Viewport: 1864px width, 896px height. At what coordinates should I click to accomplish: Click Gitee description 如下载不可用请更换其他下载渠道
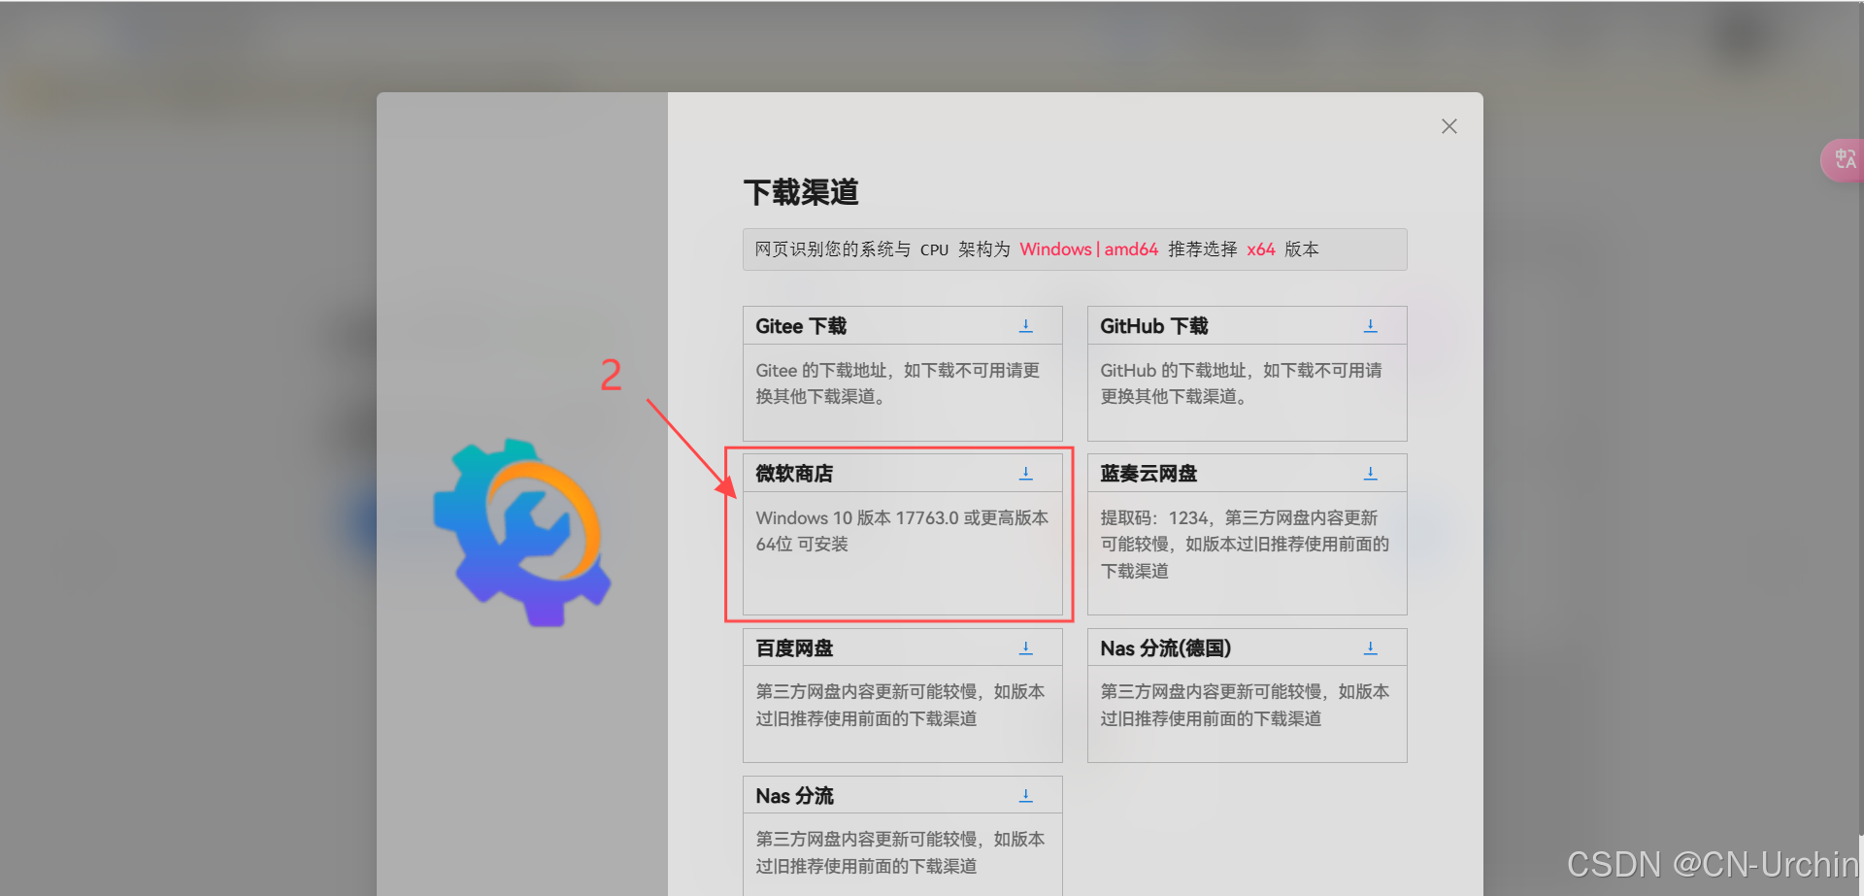point(898,383)
